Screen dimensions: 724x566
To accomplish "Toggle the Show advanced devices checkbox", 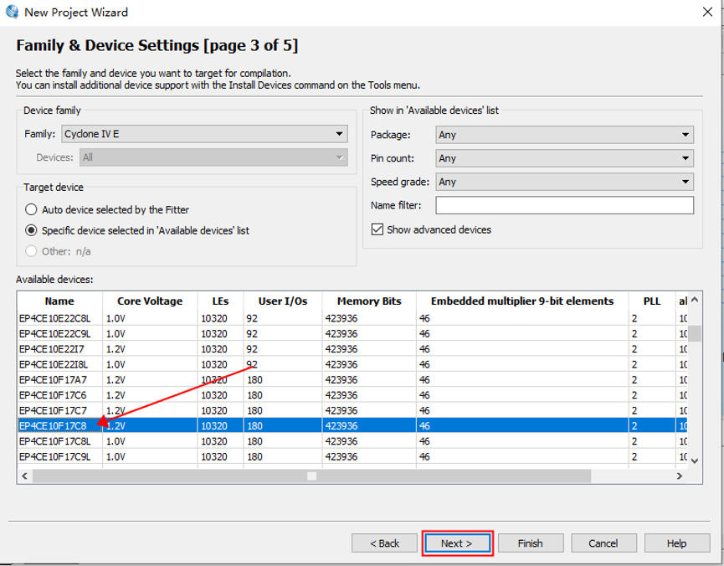I will pos(377,229).
